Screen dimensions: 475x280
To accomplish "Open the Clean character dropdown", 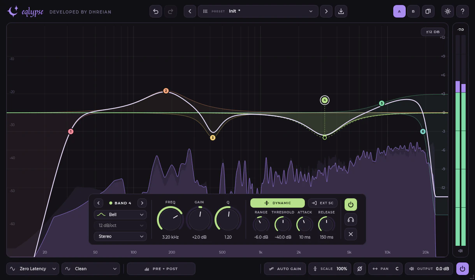I will 91,269.
